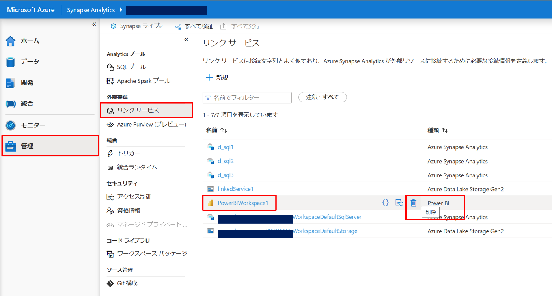Click d_sql1 type Azure Synapse Analytics
This screenshot has height=296, width=552.
[457, 147]
